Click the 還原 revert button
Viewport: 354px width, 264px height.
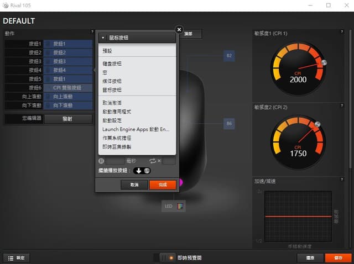tap(310, 258)
